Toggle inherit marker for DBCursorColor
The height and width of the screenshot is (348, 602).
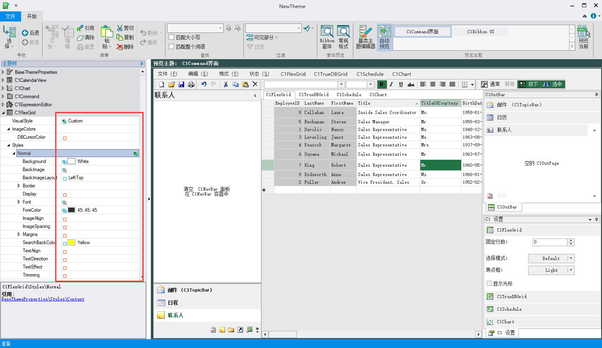[65, 138]
